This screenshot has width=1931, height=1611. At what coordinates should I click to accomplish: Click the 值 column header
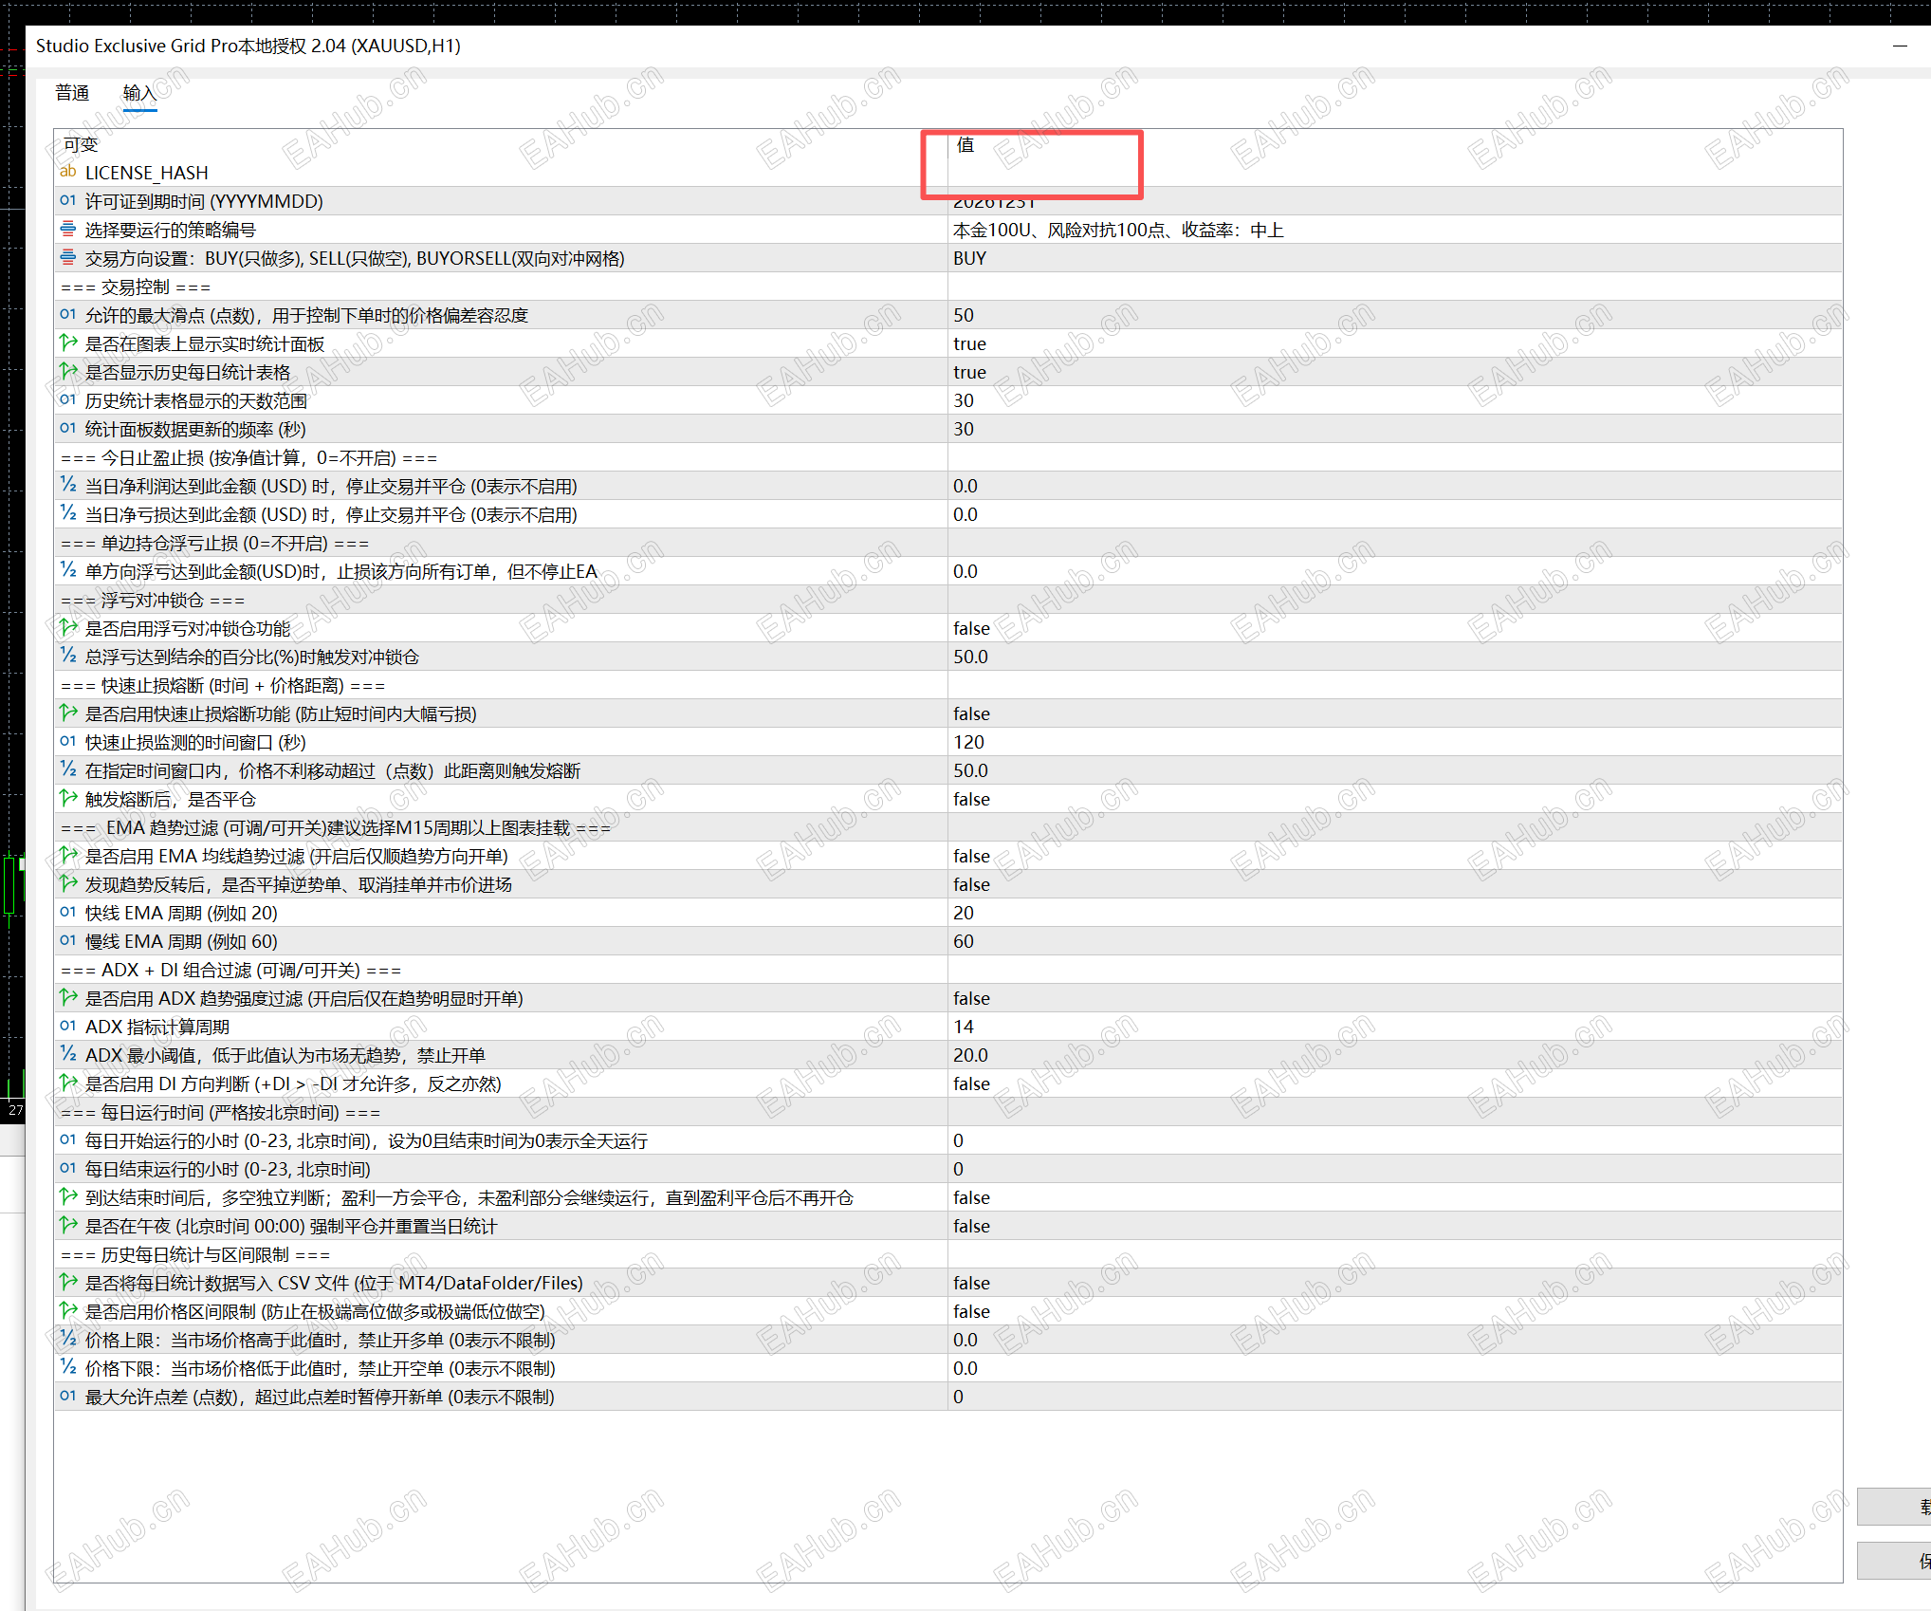965,144
